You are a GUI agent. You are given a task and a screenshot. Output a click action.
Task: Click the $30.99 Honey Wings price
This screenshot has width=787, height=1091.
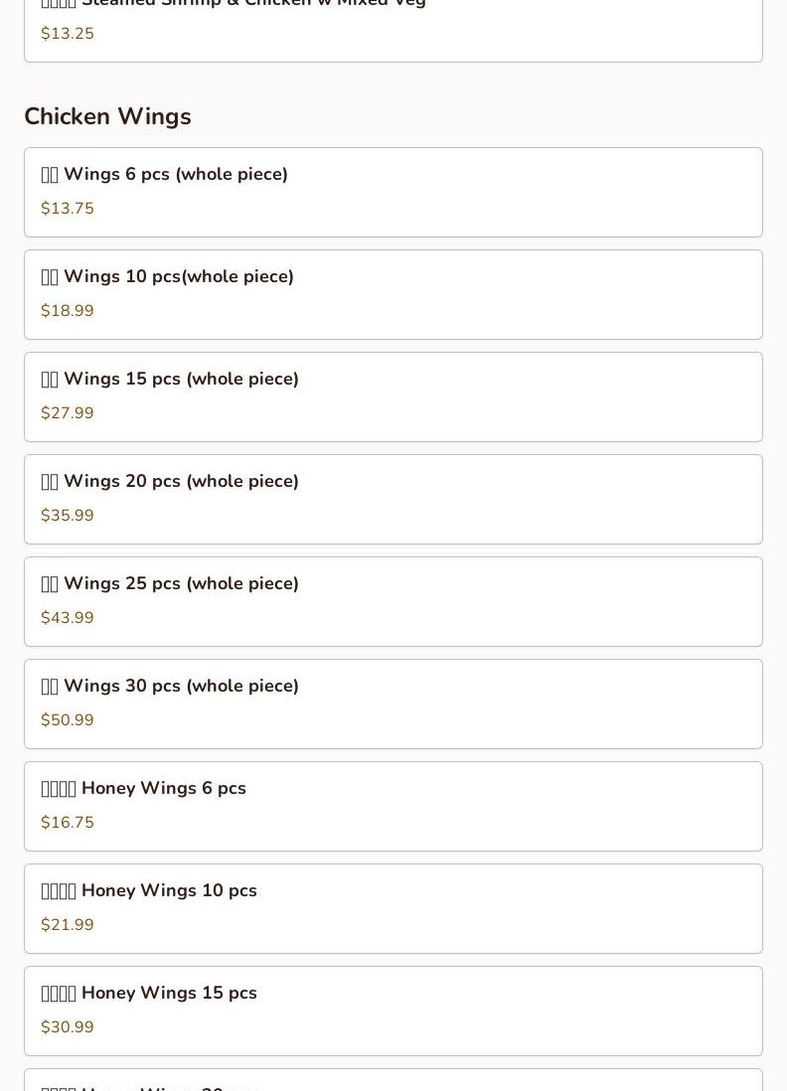tap(67, 1026)
